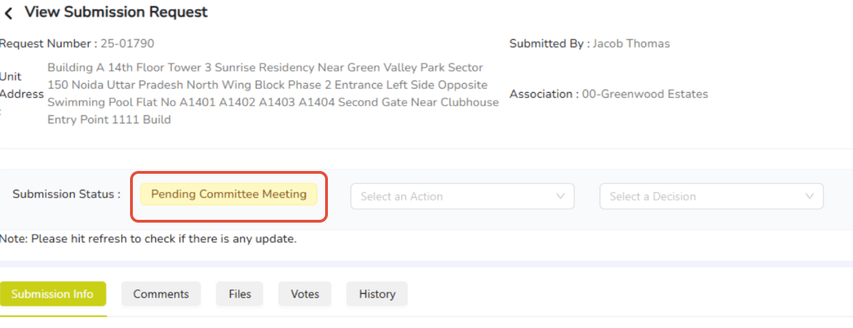View the History tab
Screen dimensions: 853x328
coord(377,294)
